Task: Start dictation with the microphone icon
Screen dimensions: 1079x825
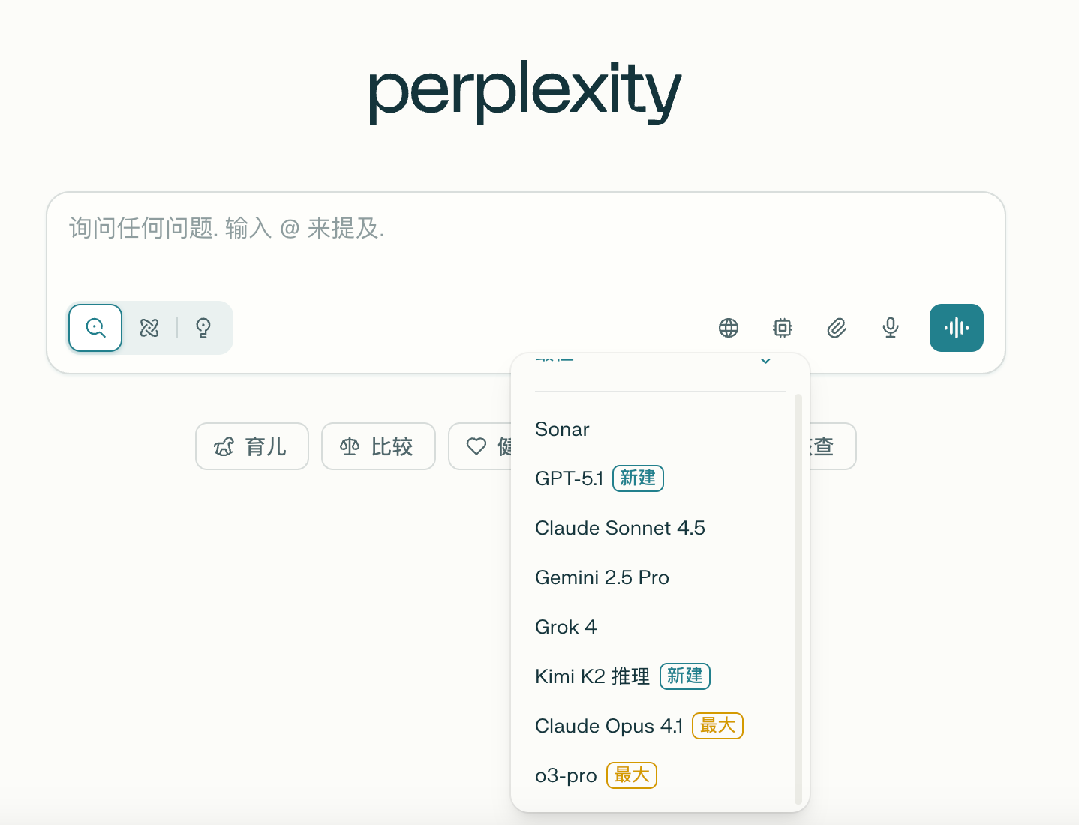Action: click(x=890, y=328)
